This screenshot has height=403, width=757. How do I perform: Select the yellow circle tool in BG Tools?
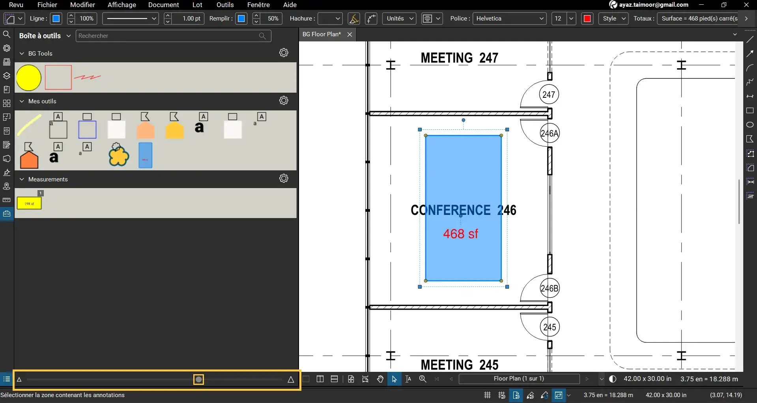pyautogui.click(x=28, y=78)
